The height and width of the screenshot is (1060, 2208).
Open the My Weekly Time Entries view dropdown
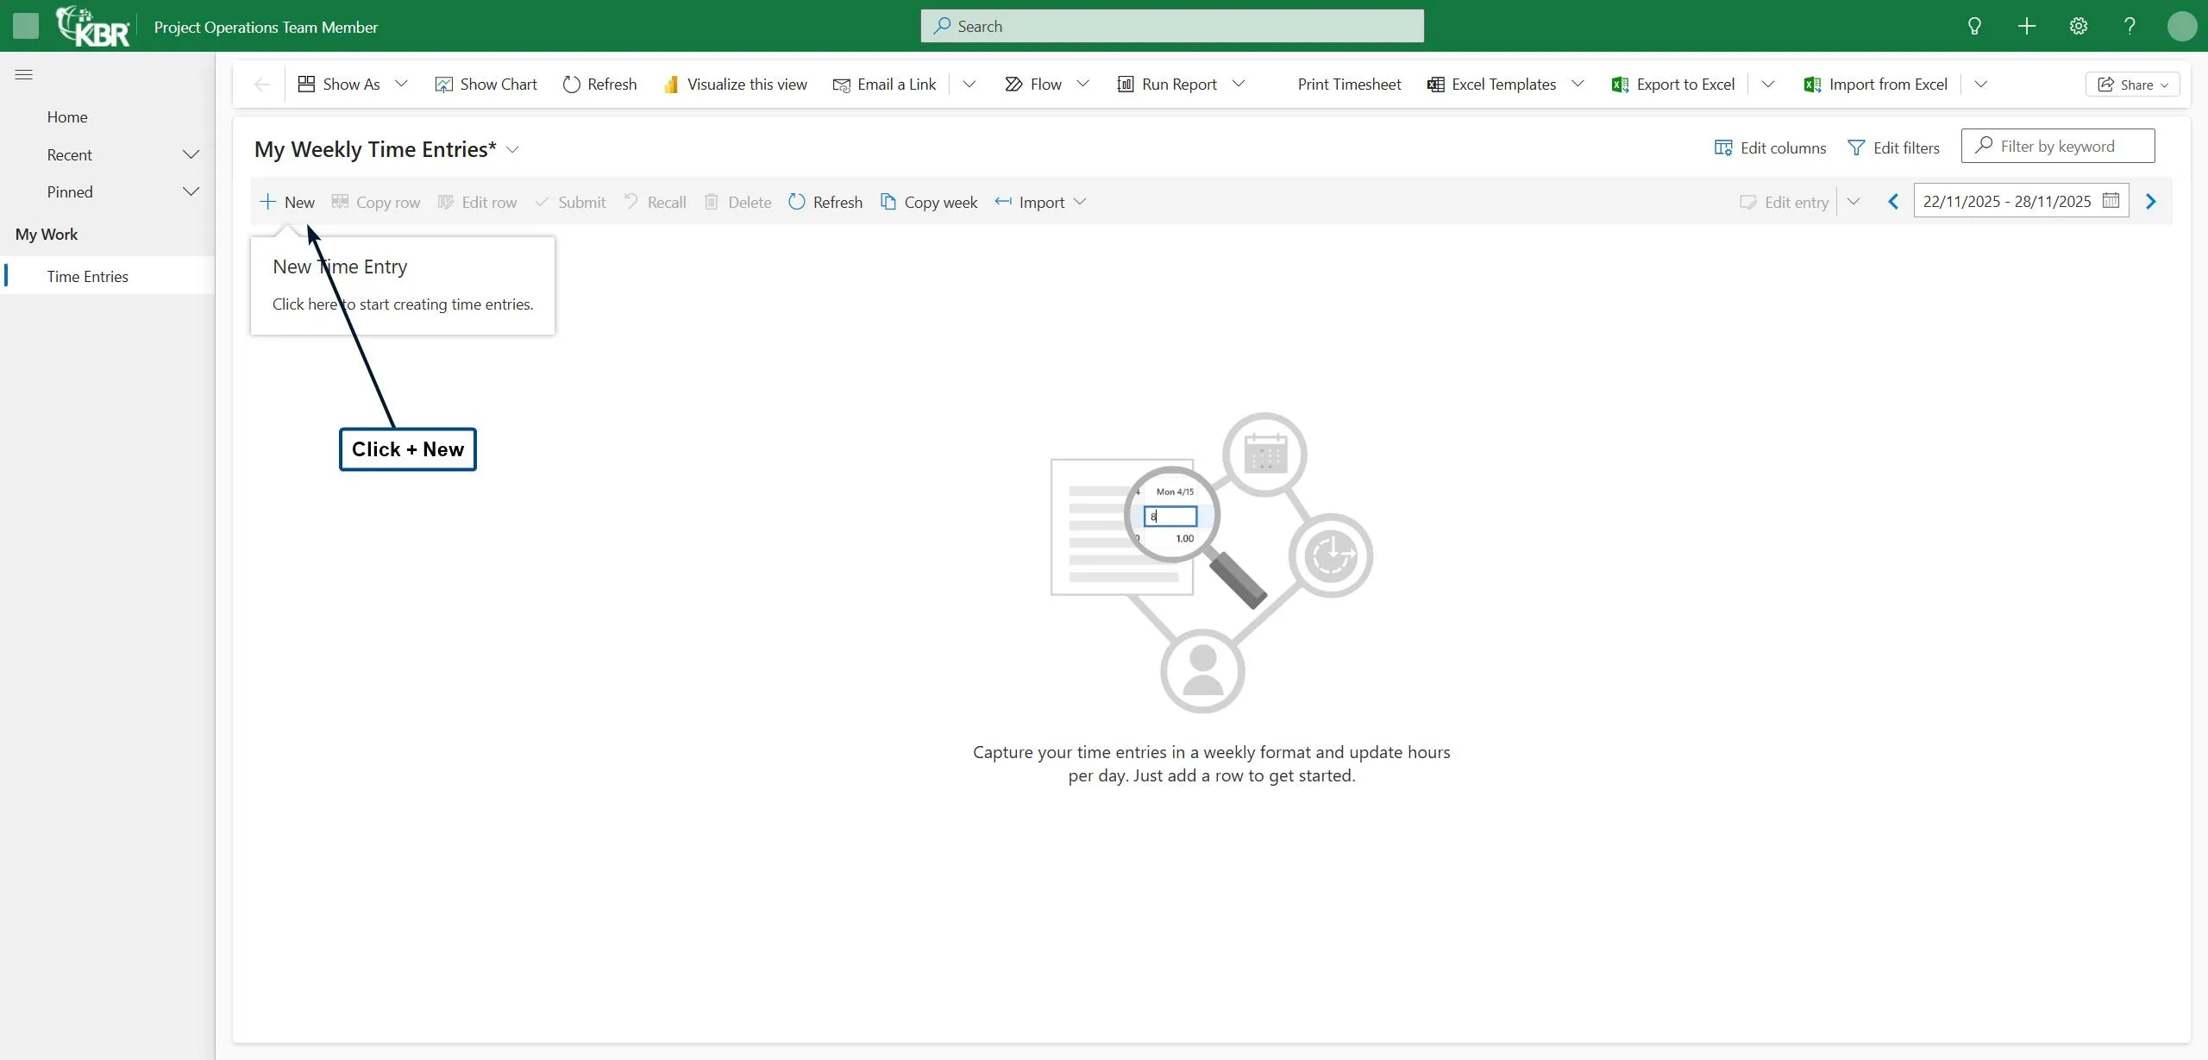pyautogui.click(x=512, y=150)
